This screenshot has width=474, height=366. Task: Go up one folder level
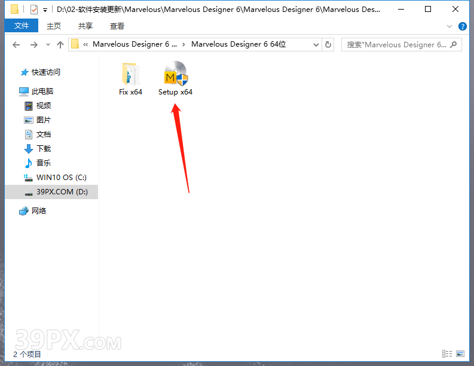(60, 45)
